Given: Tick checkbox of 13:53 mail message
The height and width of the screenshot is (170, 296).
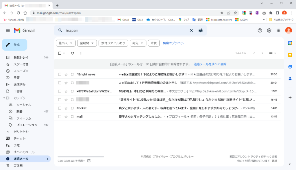Looking at the screenshot, I should pos(60,117).
